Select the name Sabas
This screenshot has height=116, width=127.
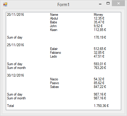pyautogui.click(x=54, y=87)
